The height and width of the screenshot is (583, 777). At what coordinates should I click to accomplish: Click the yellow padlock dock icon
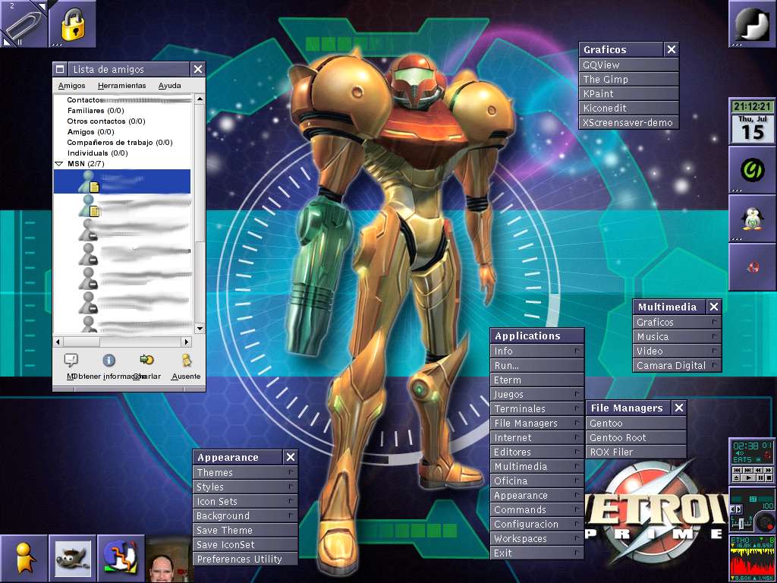72,24
